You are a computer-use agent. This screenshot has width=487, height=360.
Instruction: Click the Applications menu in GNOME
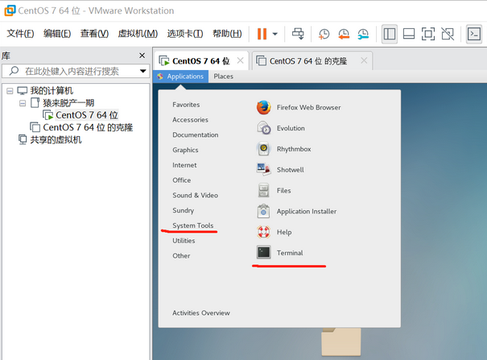(x=180, y=77)
